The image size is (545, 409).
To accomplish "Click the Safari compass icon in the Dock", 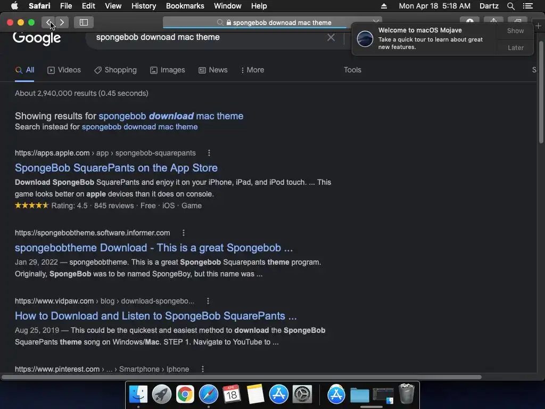I will [209, 394].
